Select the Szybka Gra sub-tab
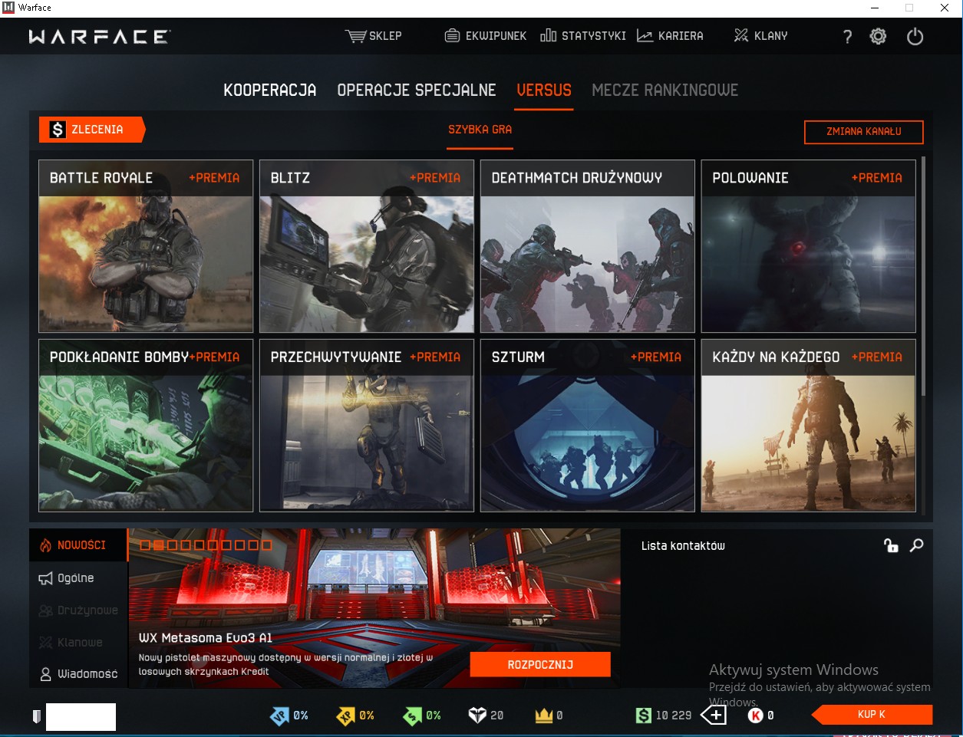Screen dimensions: 963x737 480,130
